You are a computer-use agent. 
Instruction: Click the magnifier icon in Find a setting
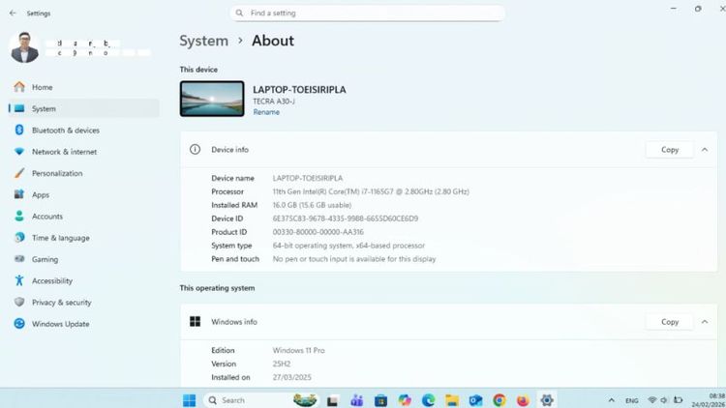tap(239, 13)
